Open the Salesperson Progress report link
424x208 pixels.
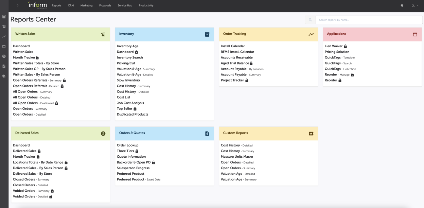[x=133, y=168]
